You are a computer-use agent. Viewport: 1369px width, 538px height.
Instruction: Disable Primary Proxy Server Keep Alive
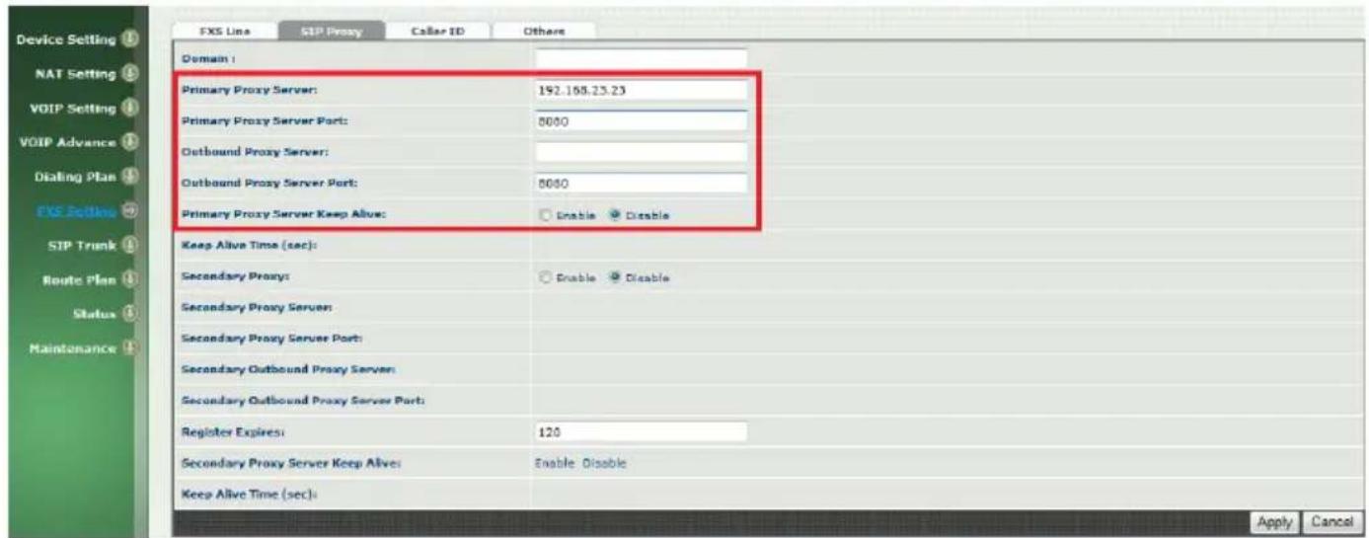[x=616, y=215]
